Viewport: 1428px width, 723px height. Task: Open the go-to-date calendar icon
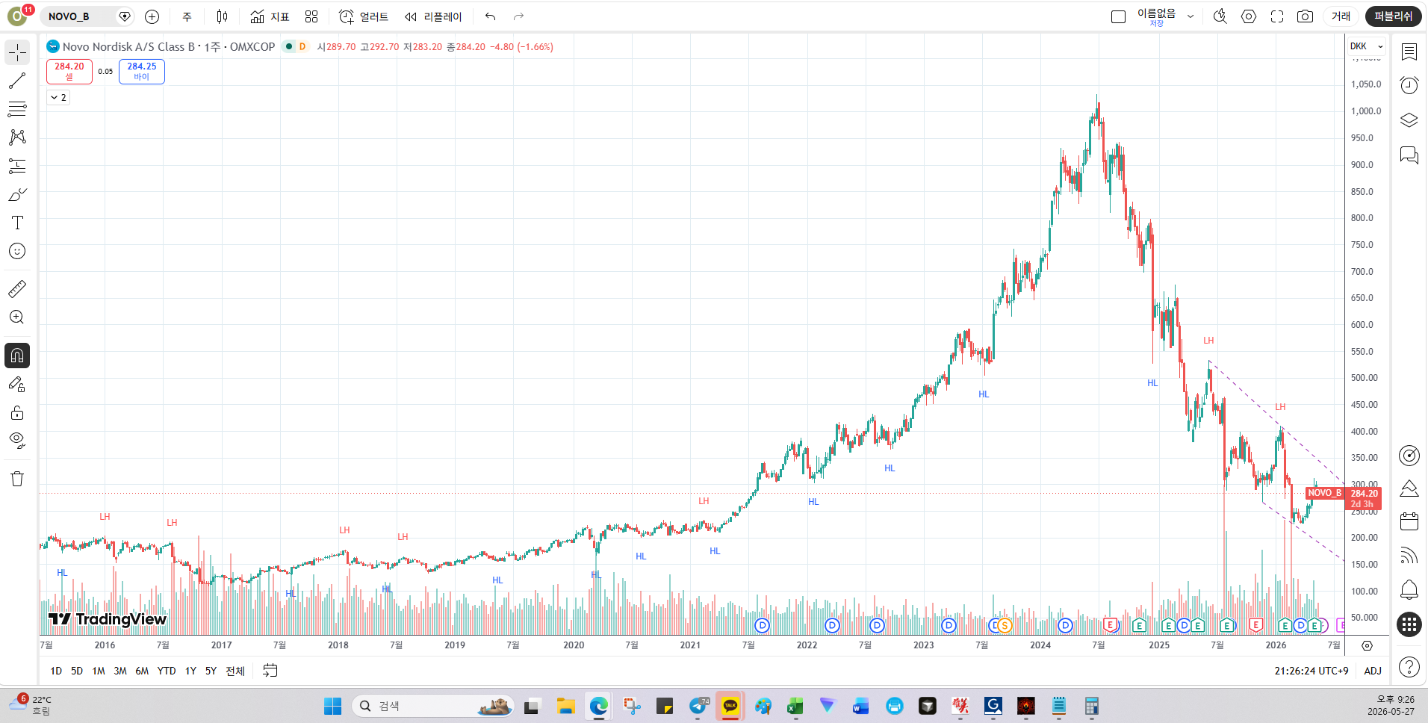click(x=270, y=671)
